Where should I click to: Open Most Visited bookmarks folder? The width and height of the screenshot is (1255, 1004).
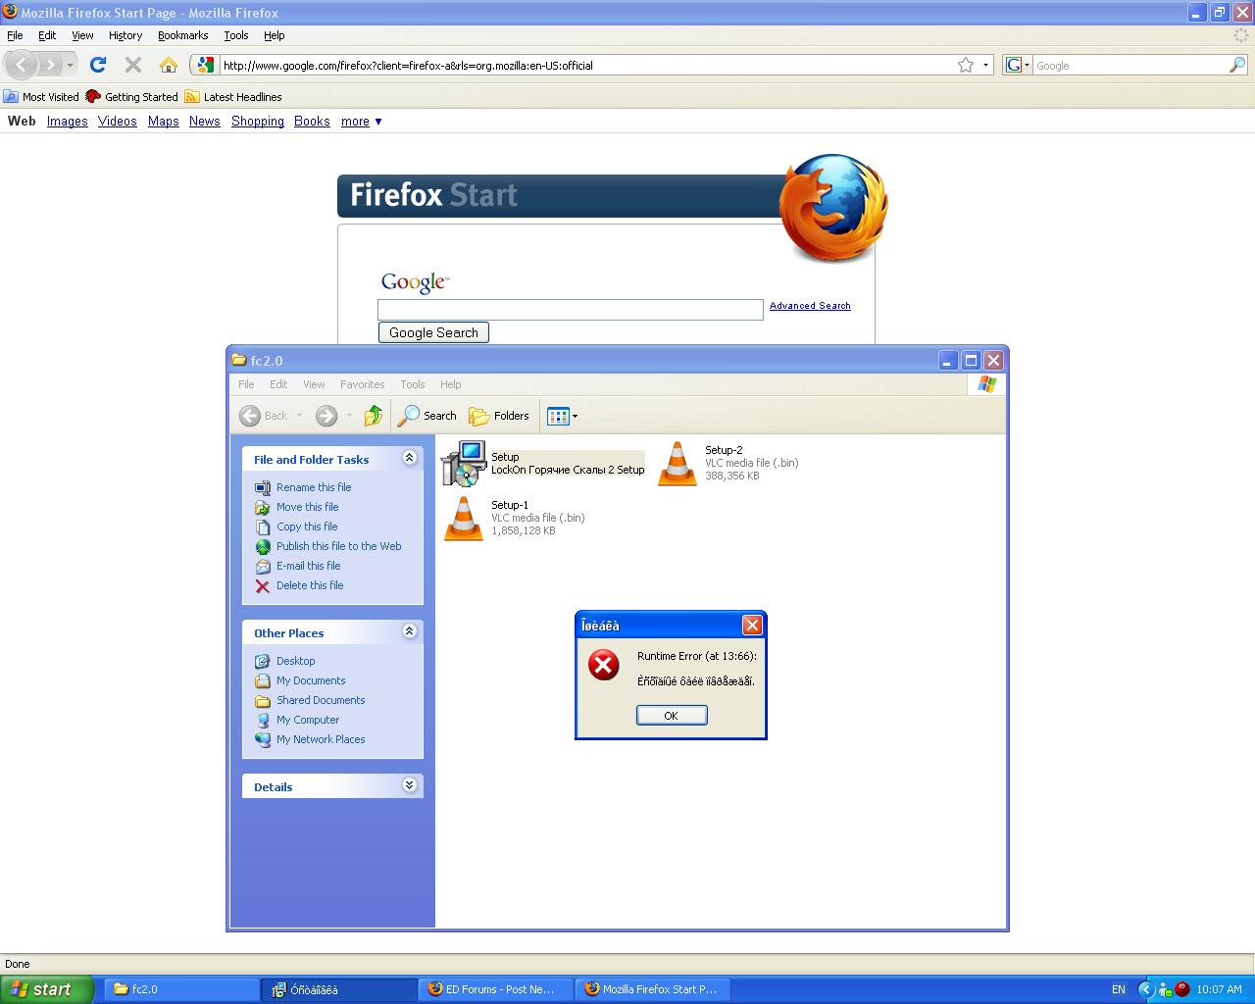click(41, 96)
